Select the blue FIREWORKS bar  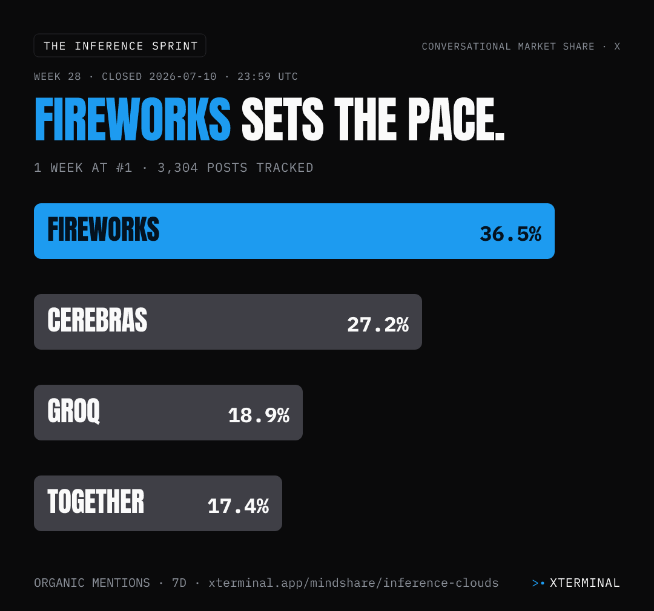tap(294, 231)
